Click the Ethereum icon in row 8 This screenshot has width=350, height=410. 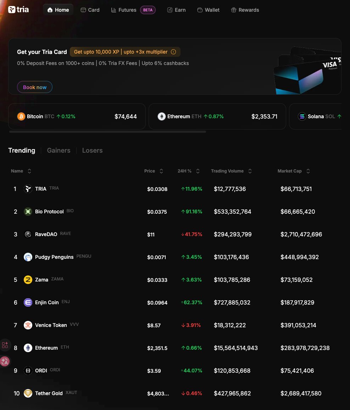coord(28,348)
